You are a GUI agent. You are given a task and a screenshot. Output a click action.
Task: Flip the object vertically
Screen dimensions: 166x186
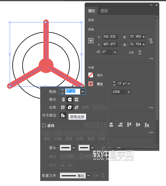[140, 52]
